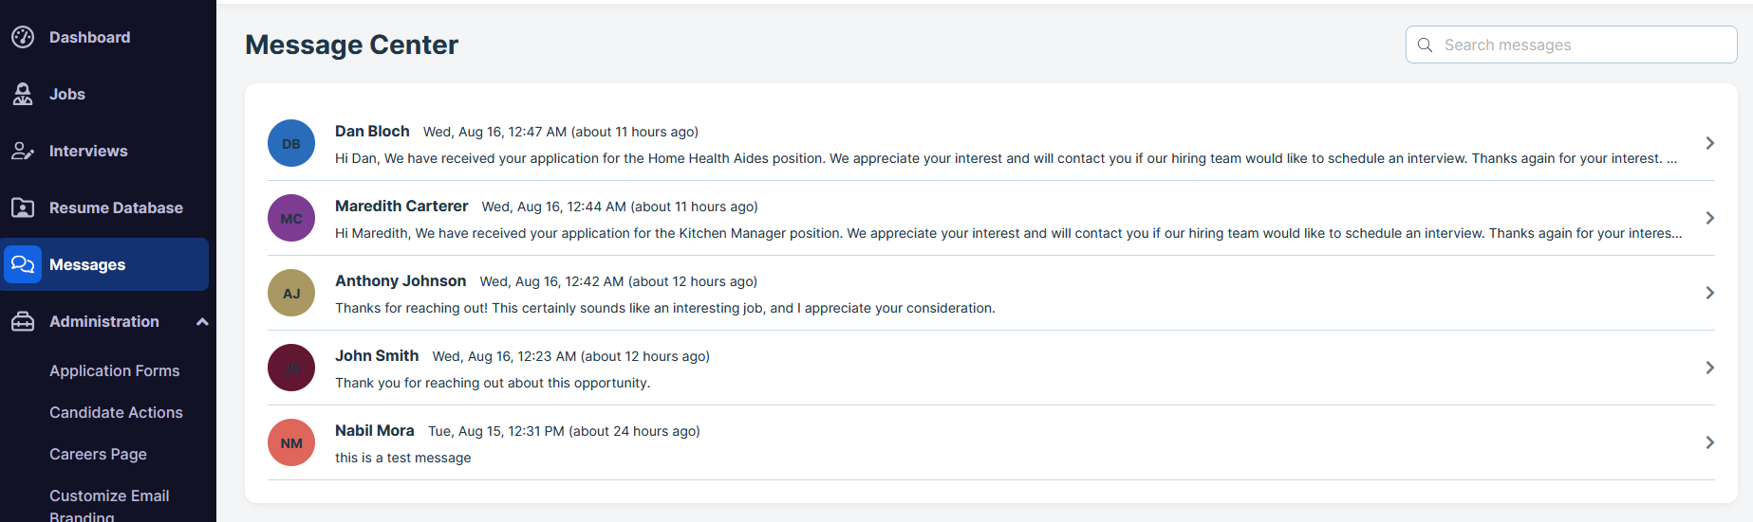The height and width of the screenshot is (522, 1753).
Task: Open the Dashboard gauge icon
Action: pos(23,37)
